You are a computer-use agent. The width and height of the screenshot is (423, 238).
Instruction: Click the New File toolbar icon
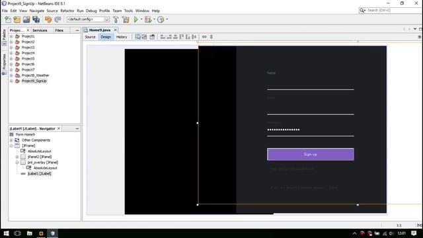pos(8,19)
